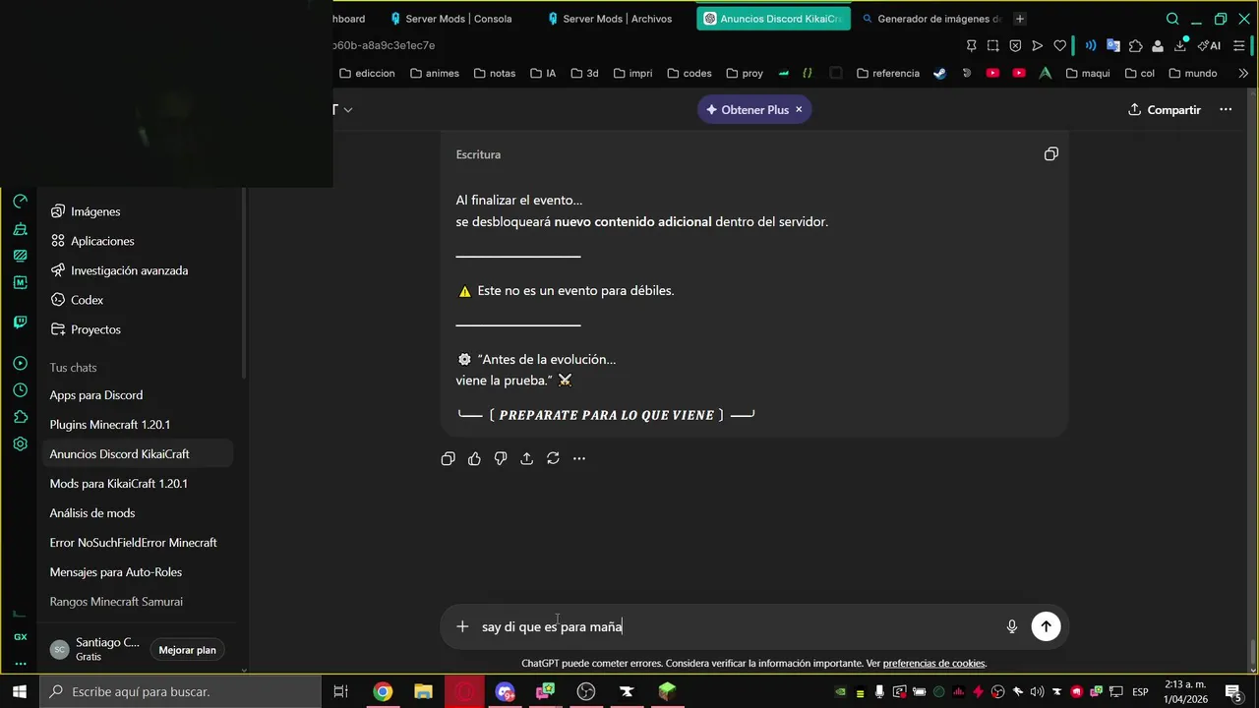Viewport: 1259px width, 708px height.
Task: Dismiss the Obtener Plus banner
Action: [799, 109]
